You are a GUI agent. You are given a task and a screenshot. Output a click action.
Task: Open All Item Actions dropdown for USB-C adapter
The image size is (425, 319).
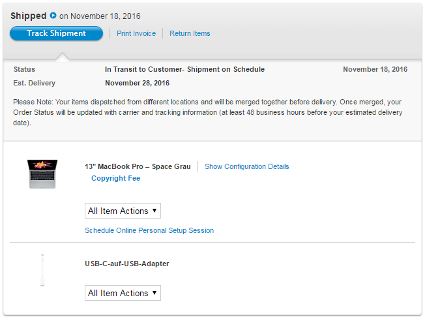pyautogui.click(x=123, y=293)
